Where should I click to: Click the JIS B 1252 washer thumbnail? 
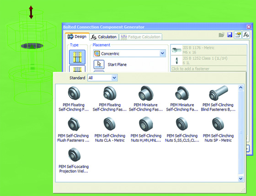tap(176, 61)
